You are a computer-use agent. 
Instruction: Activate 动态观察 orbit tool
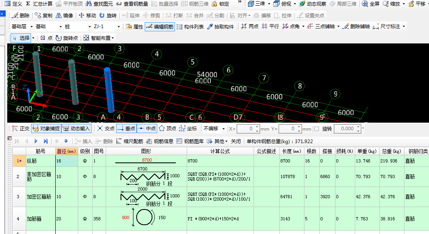coord(313,4)
